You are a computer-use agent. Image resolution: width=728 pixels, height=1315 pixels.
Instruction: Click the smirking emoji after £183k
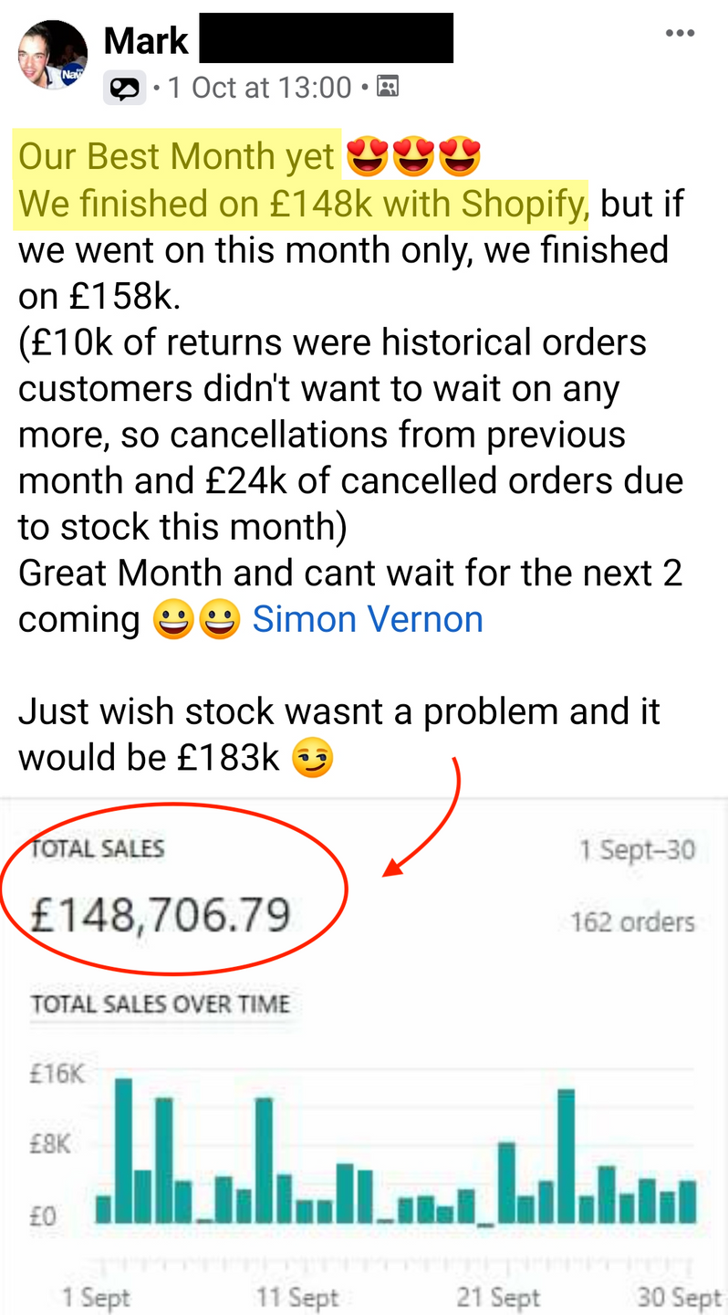[312, 758]
